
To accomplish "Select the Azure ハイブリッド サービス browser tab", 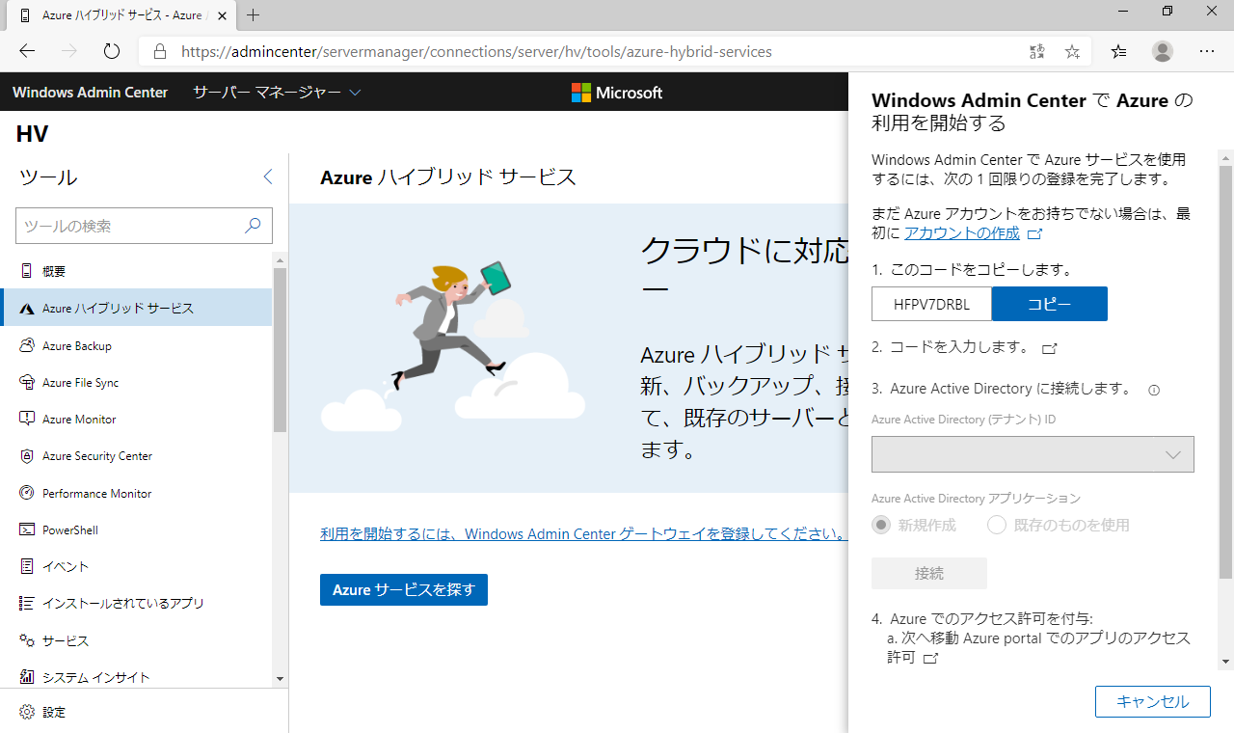I will pos(120,15).
